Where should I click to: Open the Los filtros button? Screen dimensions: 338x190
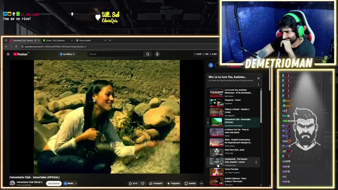coord(67,54)
